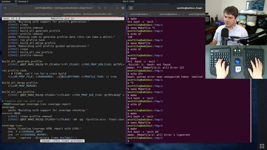Click the 'X=1 bash -c 'exit $X'' output line

144,132
